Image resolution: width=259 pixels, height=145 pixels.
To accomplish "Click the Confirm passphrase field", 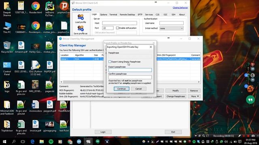I will tap(130, 77).
